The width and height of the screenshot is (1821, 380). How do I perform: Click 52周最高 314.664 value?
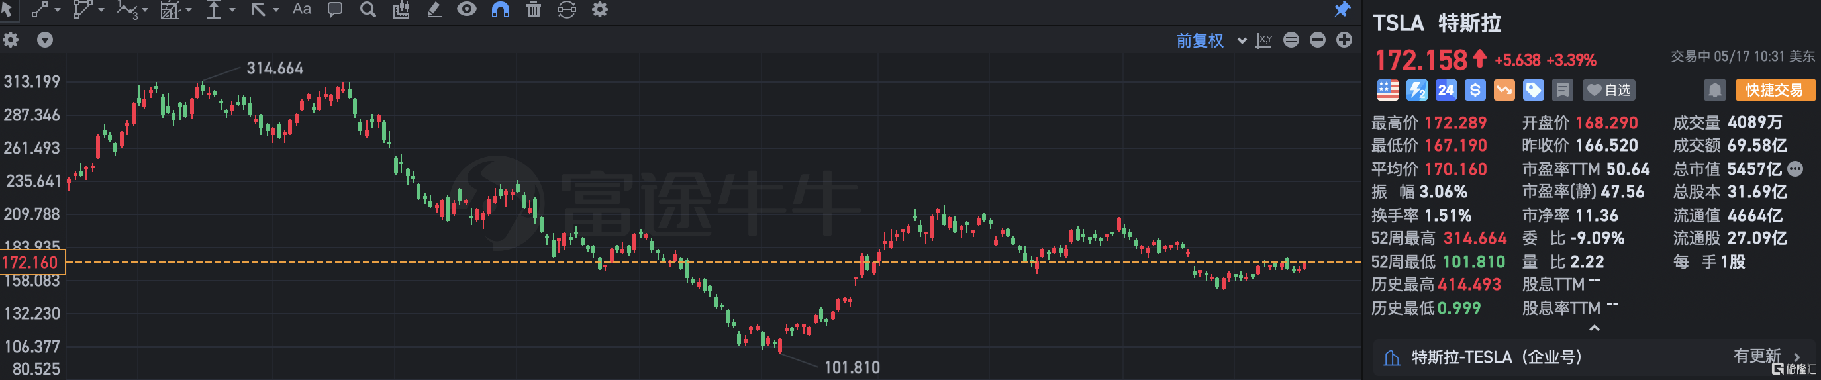tap(1475, 238)
